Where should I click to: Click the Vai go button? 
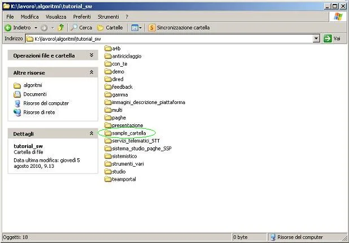pos(332,39)
